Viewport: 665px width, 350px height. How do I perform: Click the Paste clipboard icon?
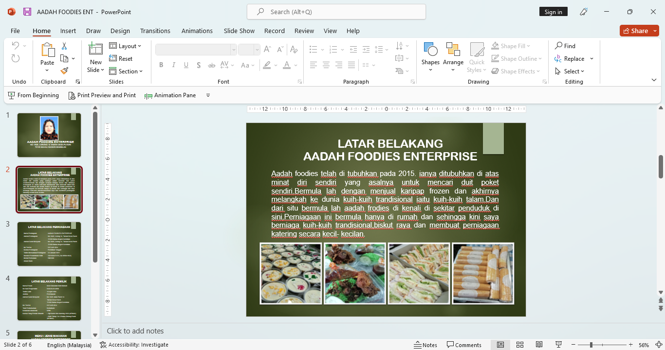click(47, 50)
